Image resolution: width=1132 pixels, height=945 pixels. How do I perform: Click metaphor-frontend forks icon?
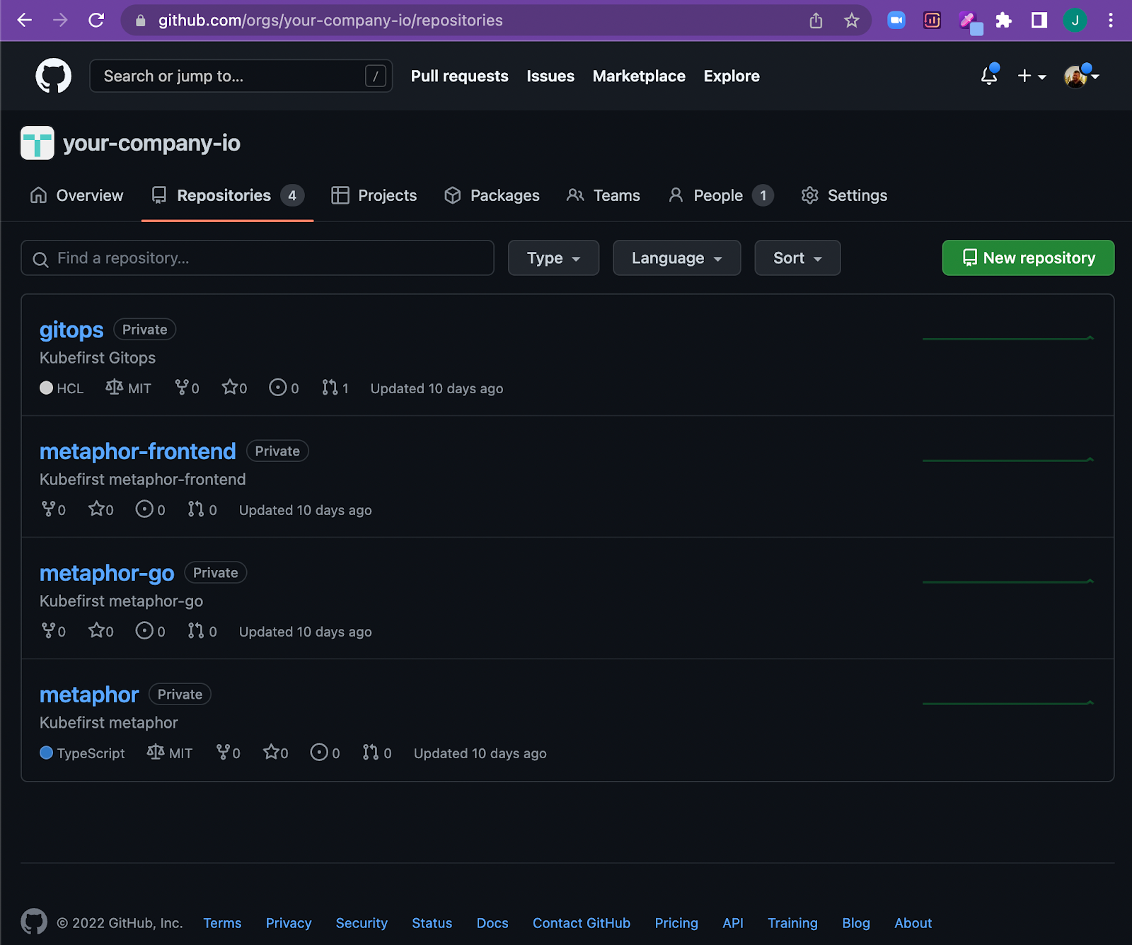[48, 509]
